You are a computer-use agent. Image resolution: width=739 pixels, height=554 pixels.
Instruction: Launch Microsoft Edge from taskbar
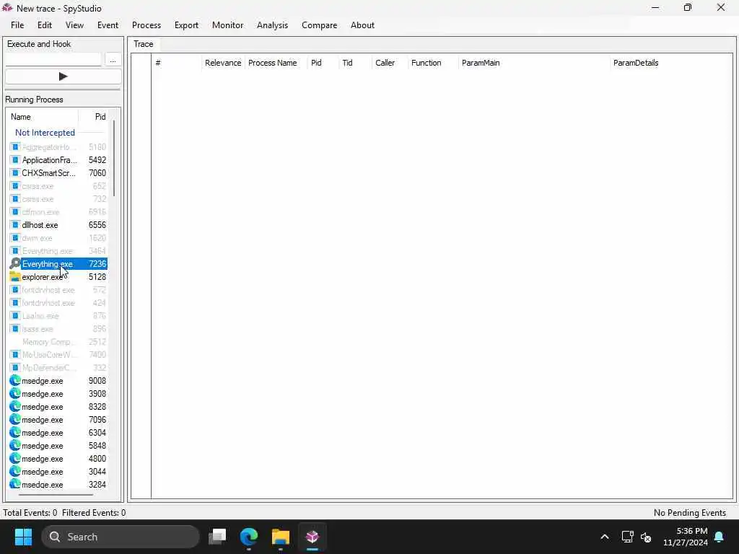[249, 537]
